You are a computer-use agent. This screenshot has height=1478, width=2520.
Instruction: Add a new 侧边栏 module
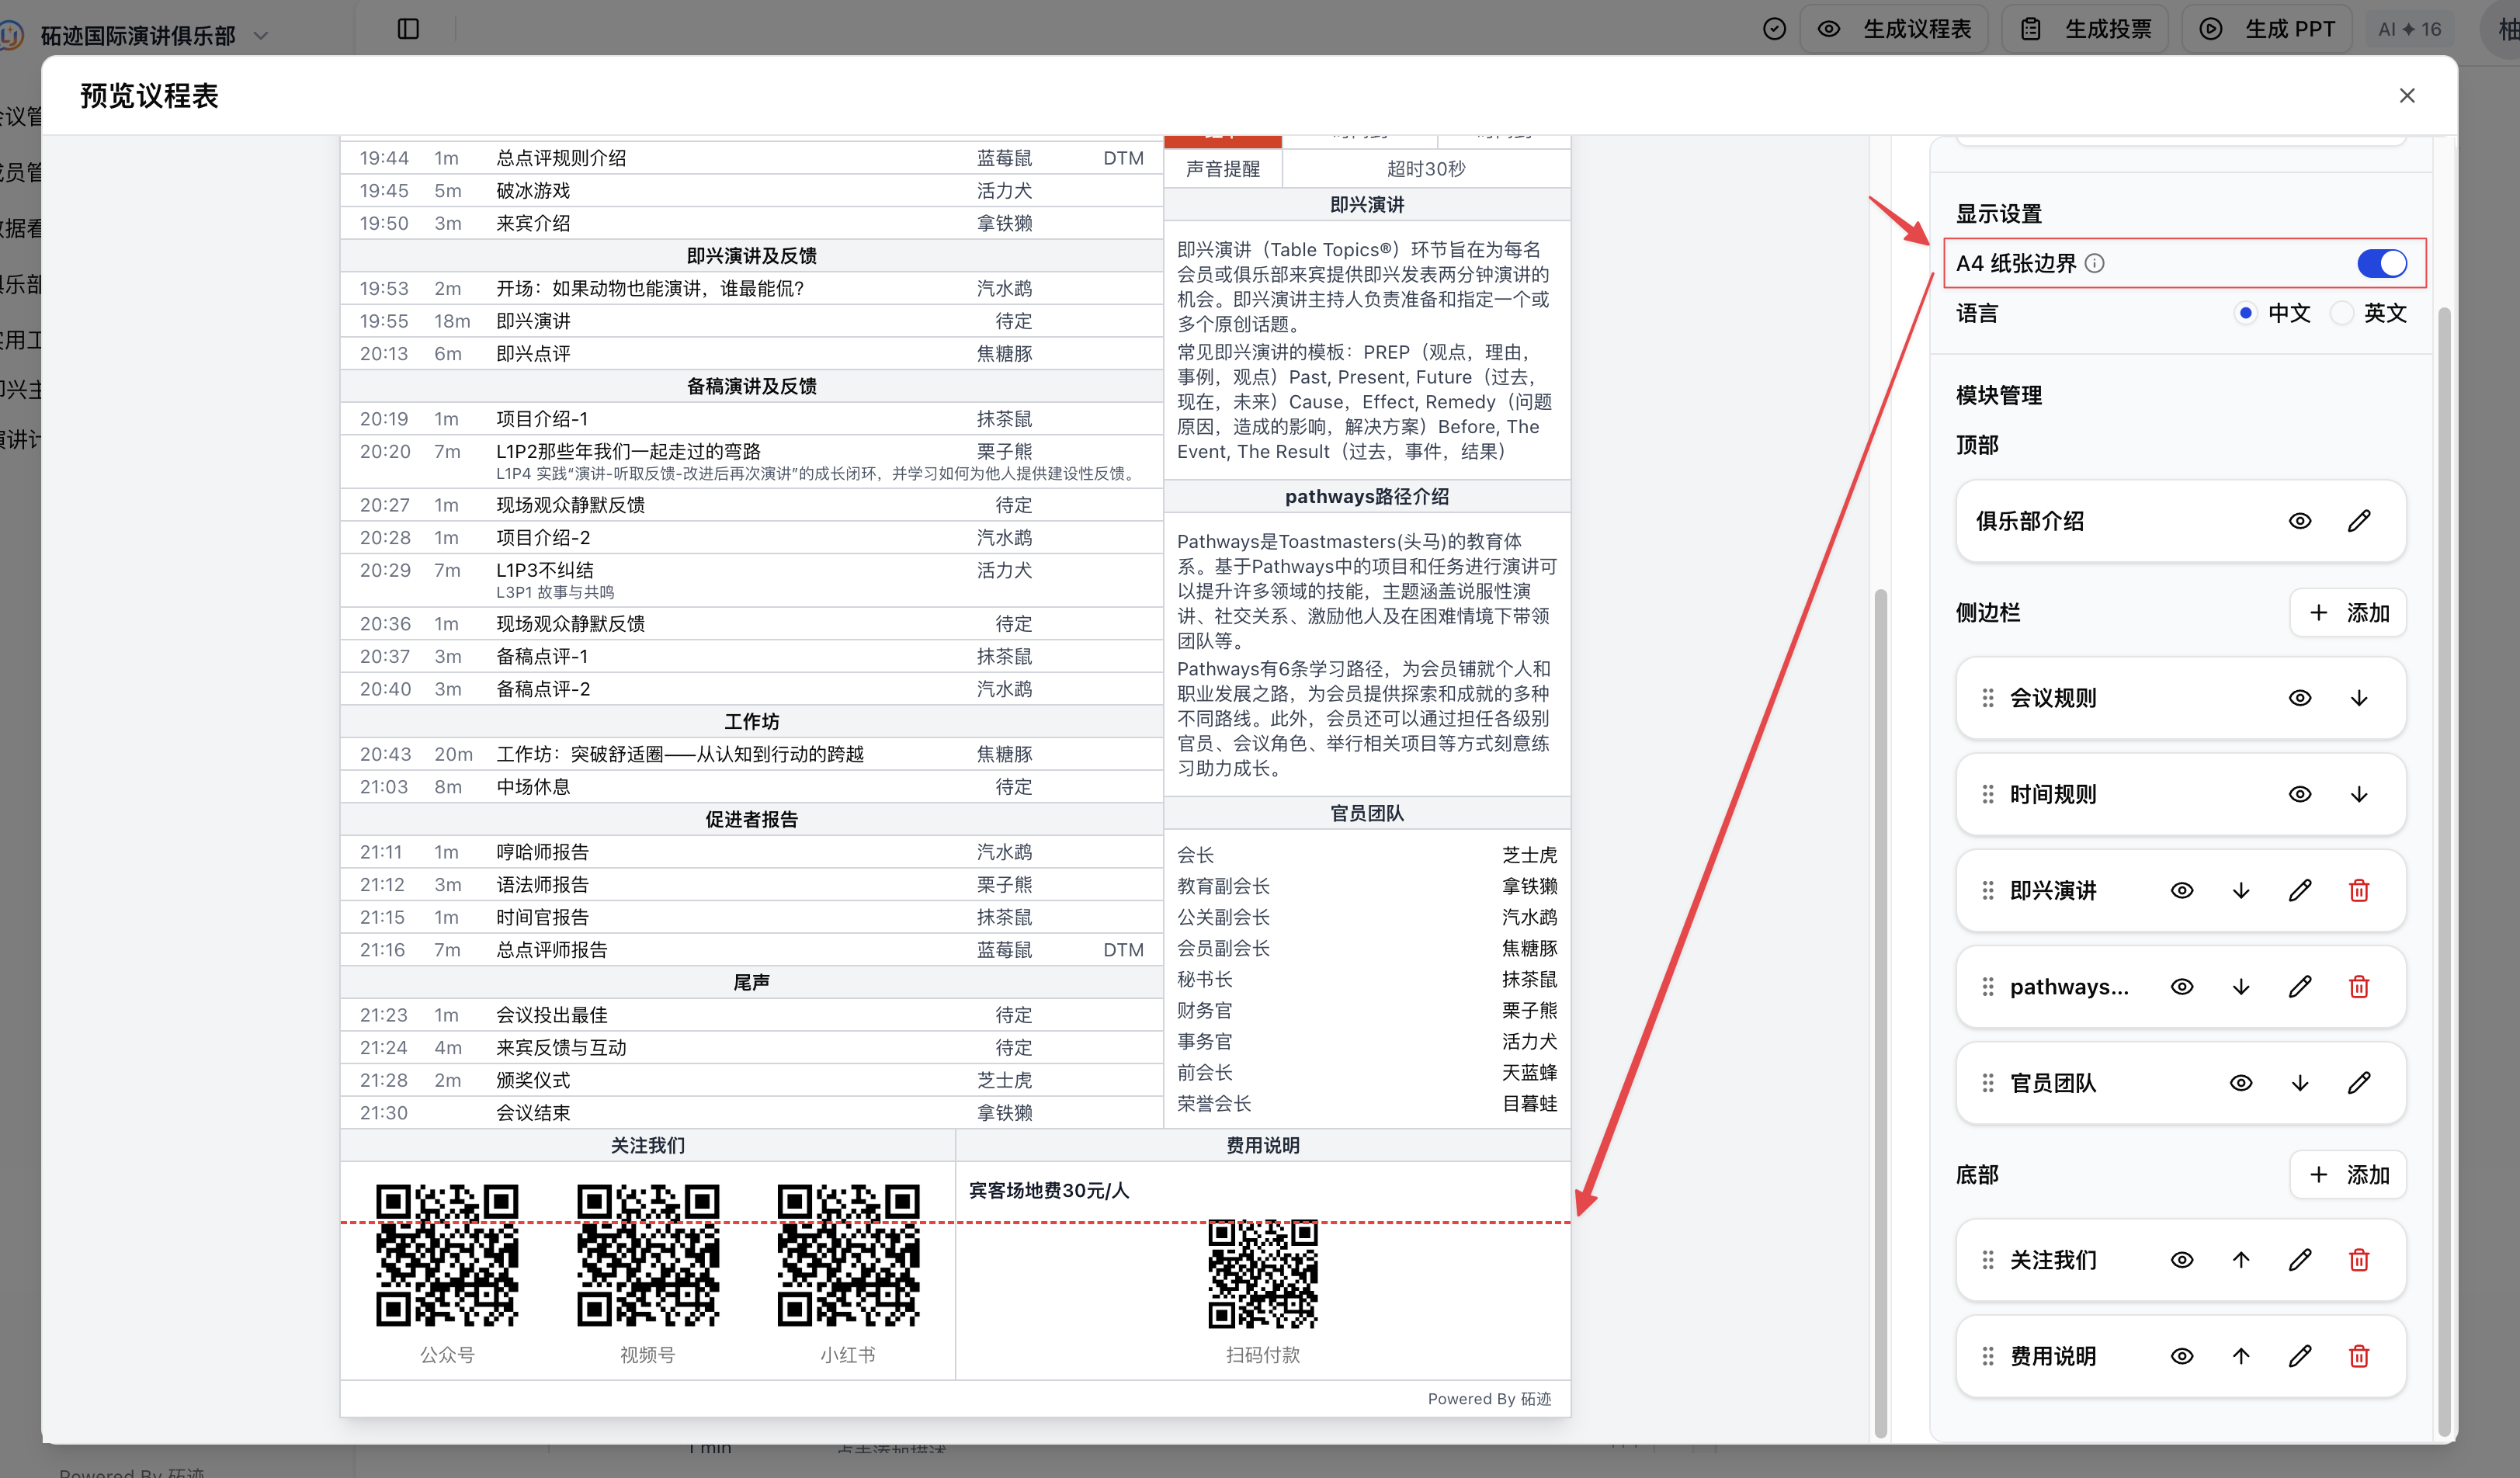(2348, 613)
